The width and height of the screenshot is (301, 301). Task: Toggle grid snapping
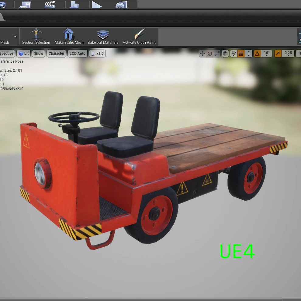coord(241,54)
